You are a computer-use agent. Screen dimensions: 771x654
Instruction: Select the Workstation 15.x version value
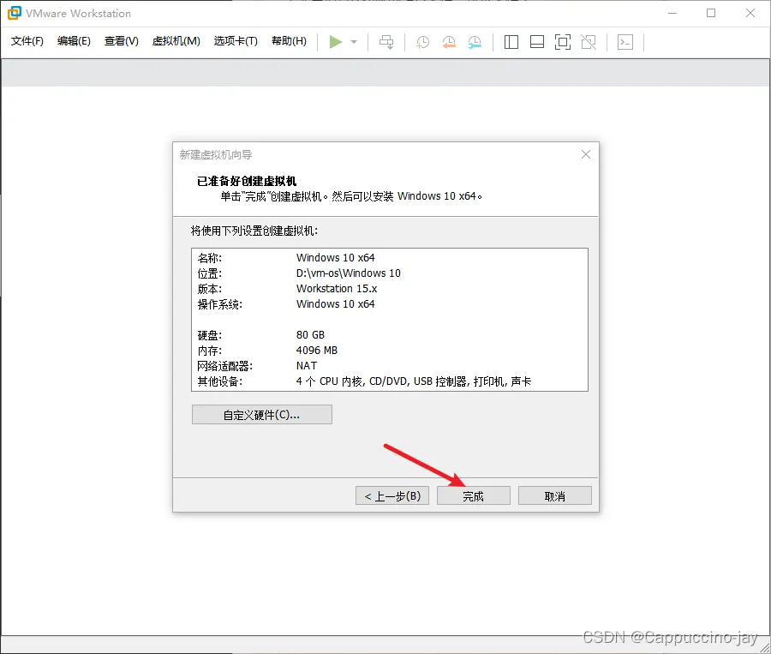pos(337,288)
